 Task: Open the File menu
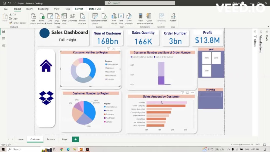coord(6,9)
